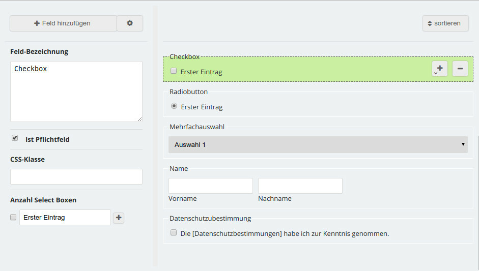
Task: Click minus icon in Checkbox field row
Action: click(x=460, y=69)
